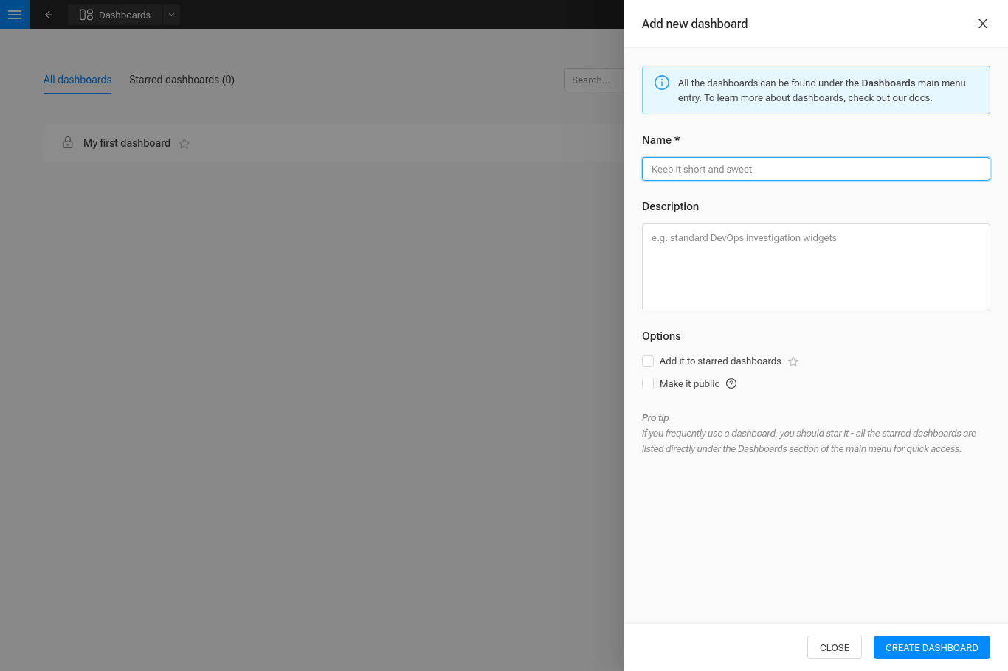This screenshot has height=671, width=1008.
Task: Click the lock icon beside My first dashboard
Action: (x=67, y=142)
